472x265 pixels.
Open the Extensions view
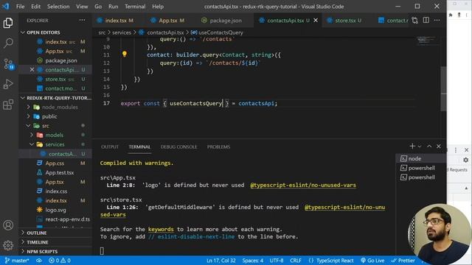click(8, 105)
